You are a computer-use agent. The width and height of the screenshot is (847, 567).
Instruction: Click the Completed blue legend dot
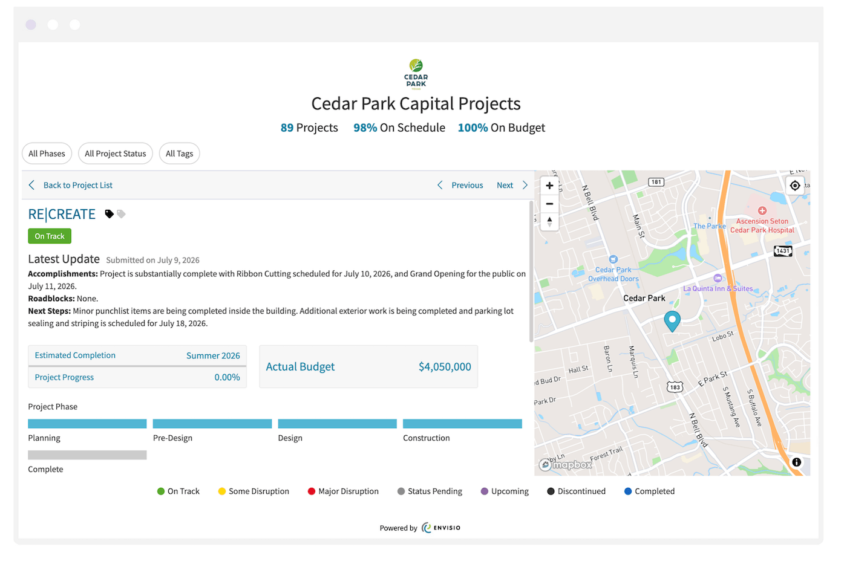[628, 491]
